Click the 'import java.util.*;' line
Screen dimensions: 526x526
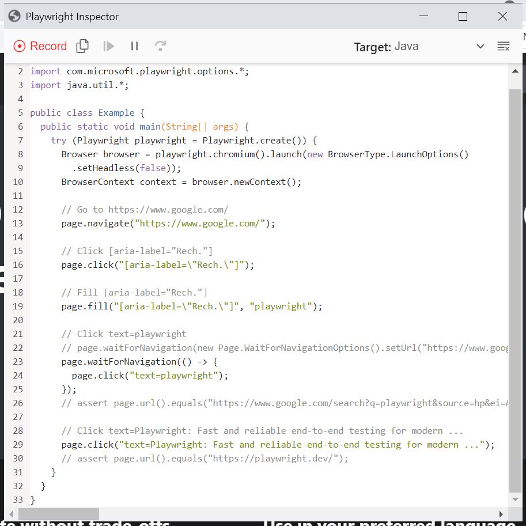point(80,85)
